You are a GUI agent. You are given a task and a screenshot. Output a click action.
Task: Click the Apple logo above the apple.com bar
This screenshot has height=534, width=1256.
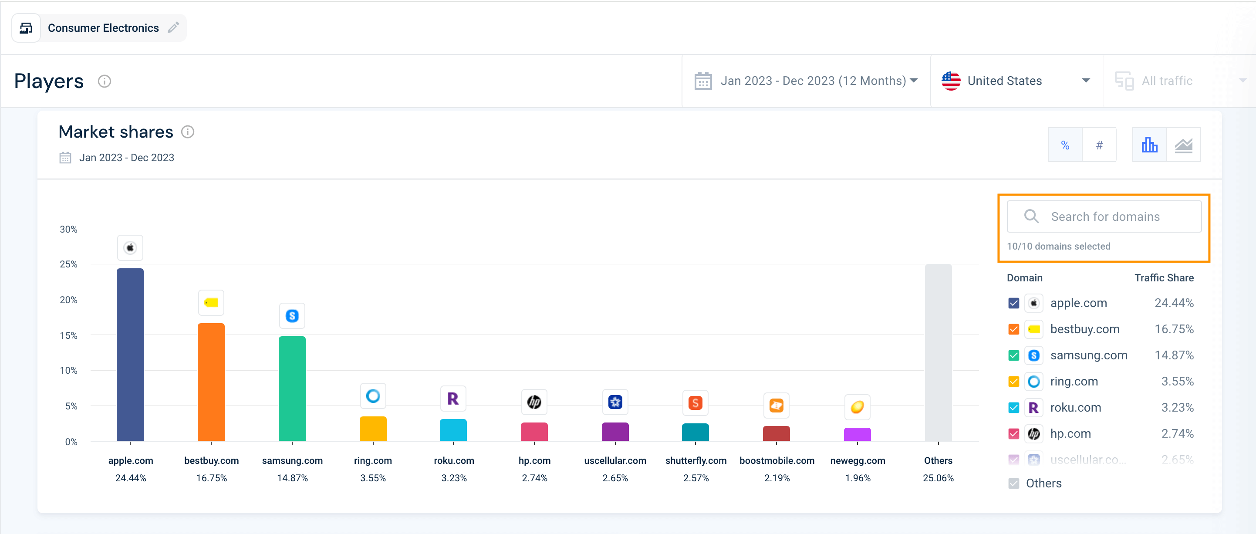click(x=130, y=248)
